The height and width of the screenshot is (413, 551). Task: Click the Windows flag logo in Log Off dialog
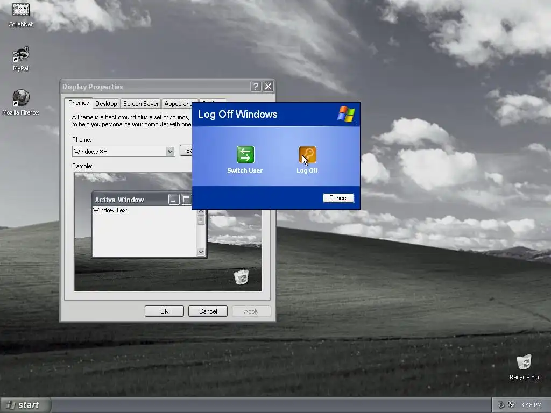coord(346,114)
